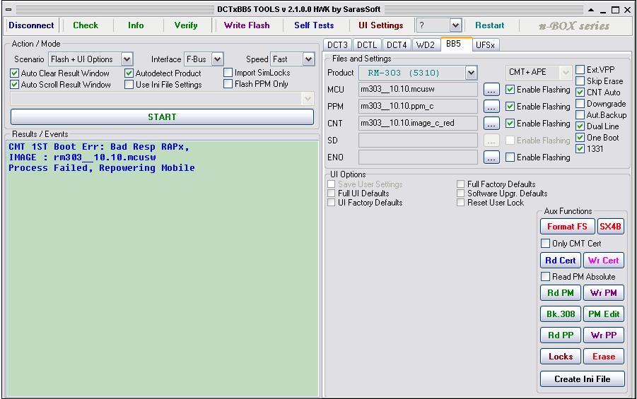Click the PM Edit button
This screenshot has width=637, height=399.
click(x=604, y=314)
